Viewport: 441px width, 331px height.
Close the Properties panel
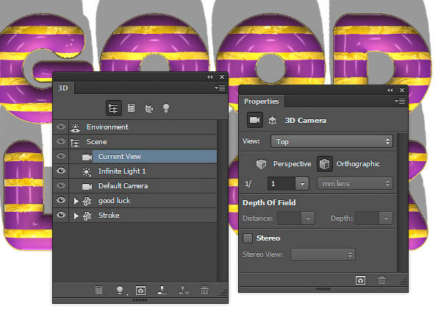[x=402, y=90]
